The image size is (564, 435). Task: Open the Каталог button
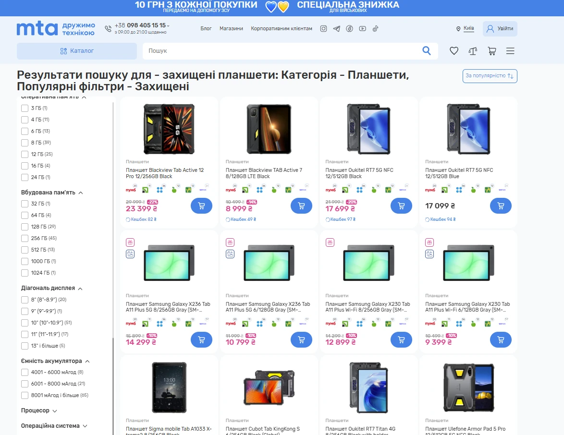click(77, 51)
